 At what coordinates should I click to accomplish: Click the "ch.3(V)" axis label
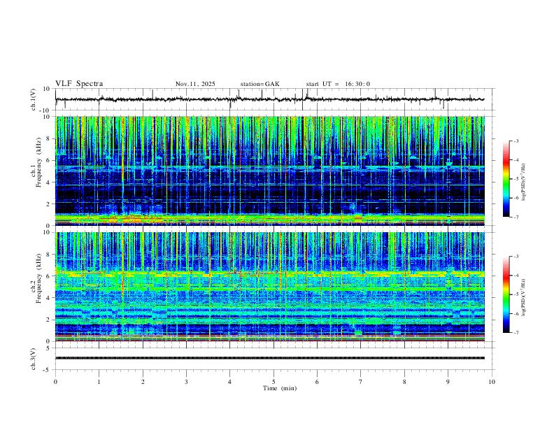point(34,359)
